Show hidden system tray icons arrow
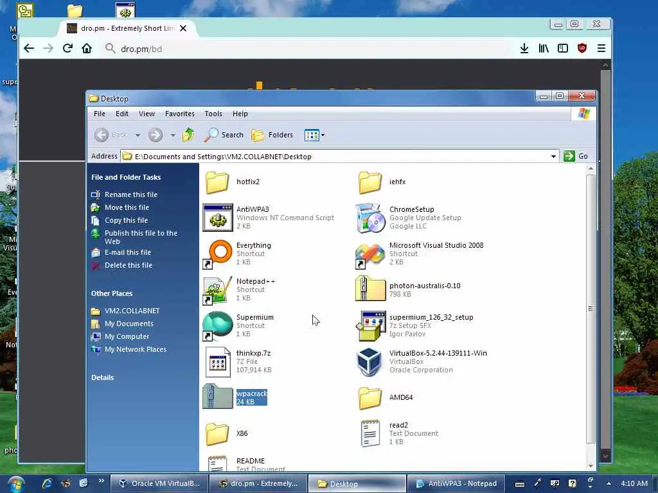Viewport: 658px width, 493px height. [x=609, y=483]
